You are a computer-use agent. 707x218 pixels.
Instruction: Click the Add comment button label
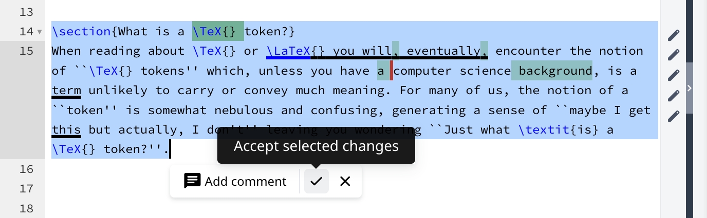coord(245,181)
